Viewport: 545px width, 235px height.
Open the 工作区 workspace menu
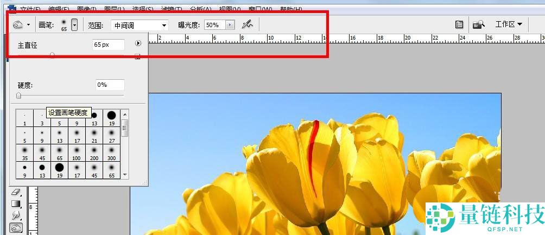509,24
